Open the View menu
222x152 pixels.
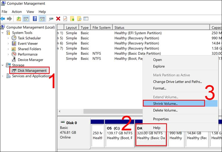click(x=30, y=12)
